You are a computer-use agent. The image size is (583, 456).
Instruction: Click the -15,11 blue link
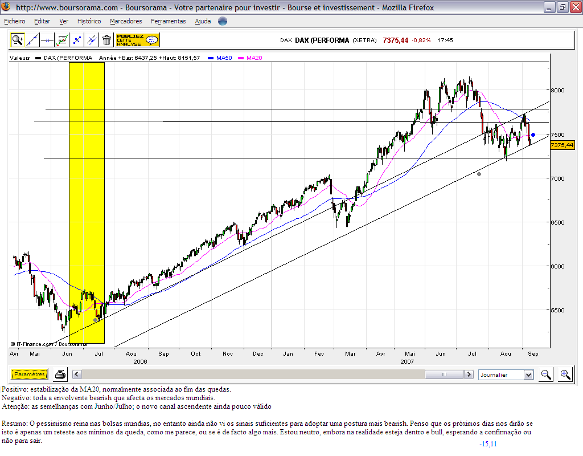[488, 443]
